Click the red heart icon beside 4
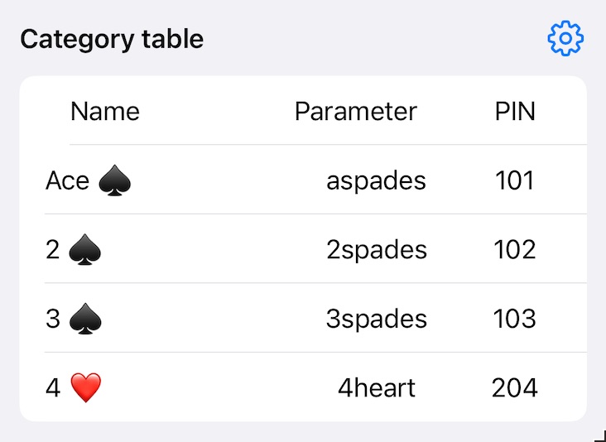606x442 pixels. click(86, 388)
